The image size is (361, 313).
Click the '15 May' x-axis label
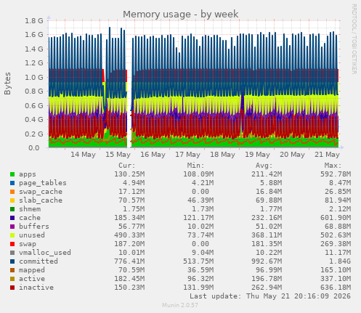click(118, 155)
